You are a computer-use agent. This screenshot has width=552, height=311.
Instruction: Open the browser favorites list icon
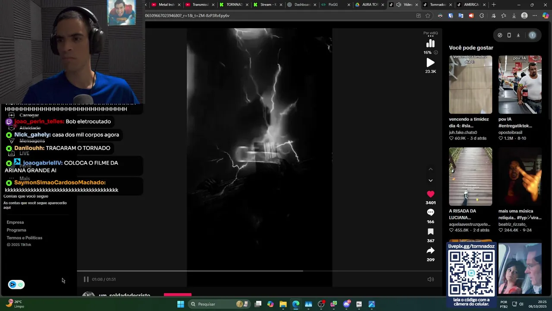point(503,16)
